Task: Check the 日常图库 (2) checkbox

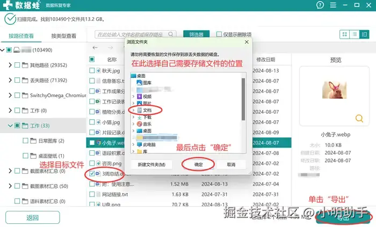Action: [x=25, y=141]
